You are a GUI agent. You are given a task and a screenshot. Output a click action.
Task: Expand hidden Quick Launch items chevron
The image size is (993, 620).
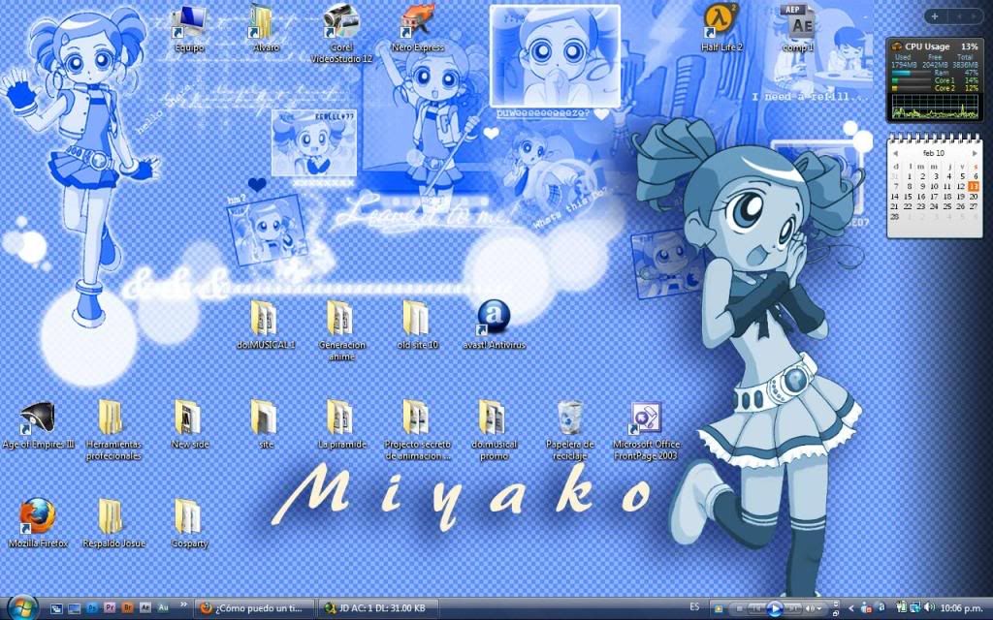(183, 605)
